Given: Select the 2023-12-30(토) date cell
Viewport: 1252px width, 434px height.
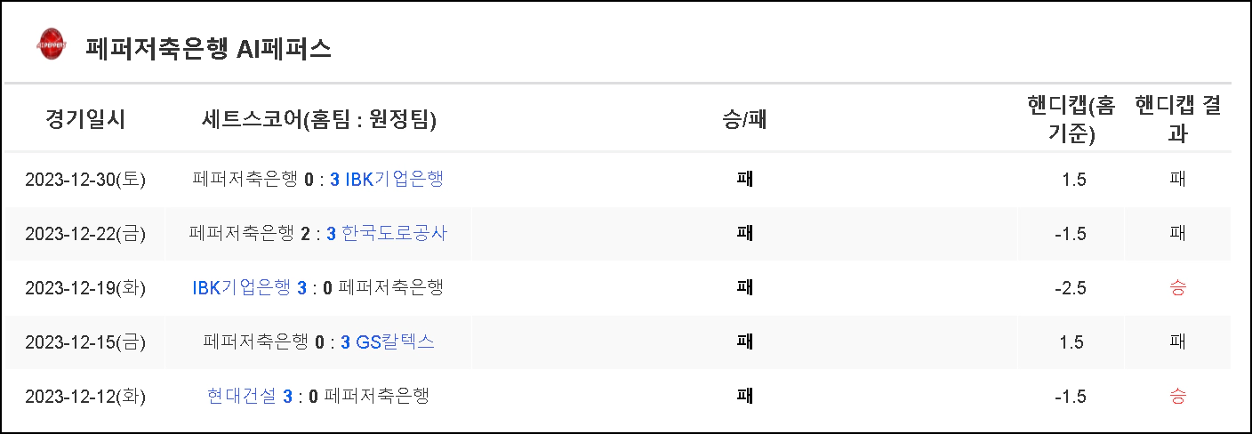Looking at the screenshot, I should coord(85,180).
